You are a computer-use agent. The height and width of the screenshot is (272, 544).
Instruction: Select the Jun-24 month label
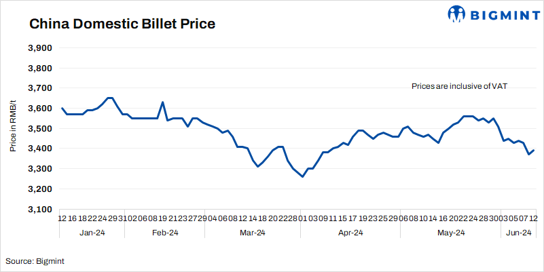(x=519, y=233)
